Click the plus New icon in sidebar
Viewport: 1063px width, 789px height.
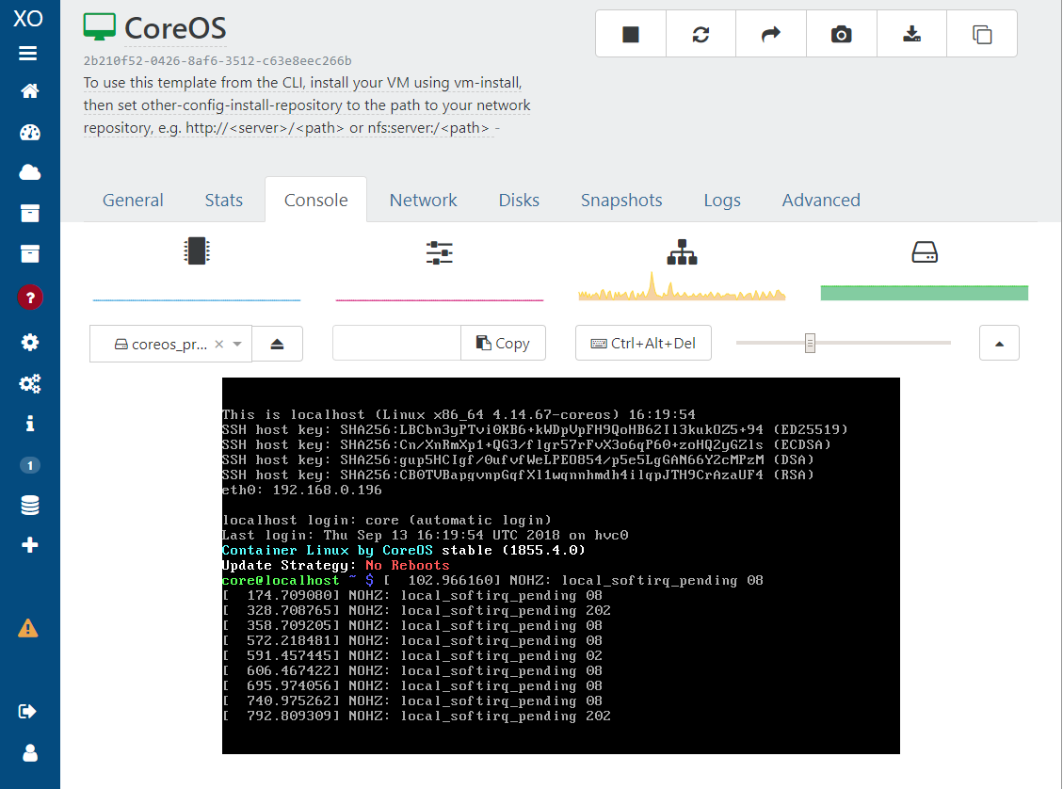(29, 545)
